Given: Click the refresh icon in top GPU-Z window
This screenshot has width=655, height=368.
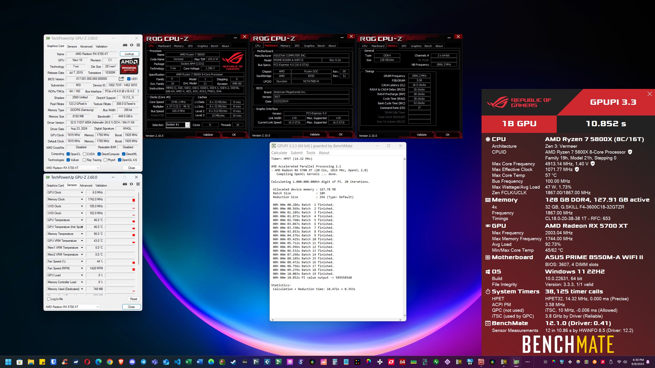Looking at the screenshot, I should point(132,45).
